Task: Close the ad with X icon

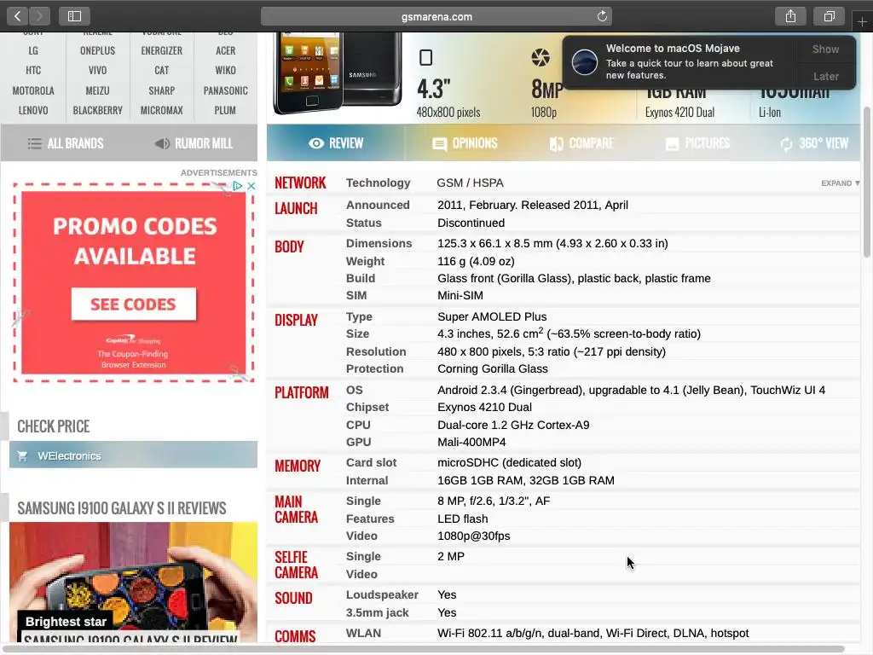Action: [x=251, y=186]
